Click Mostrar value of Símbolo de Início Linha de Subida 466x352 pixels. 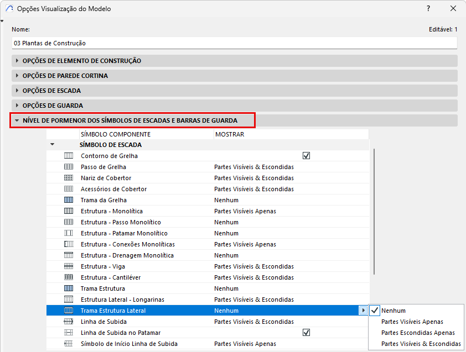click(x=245, y=344)
